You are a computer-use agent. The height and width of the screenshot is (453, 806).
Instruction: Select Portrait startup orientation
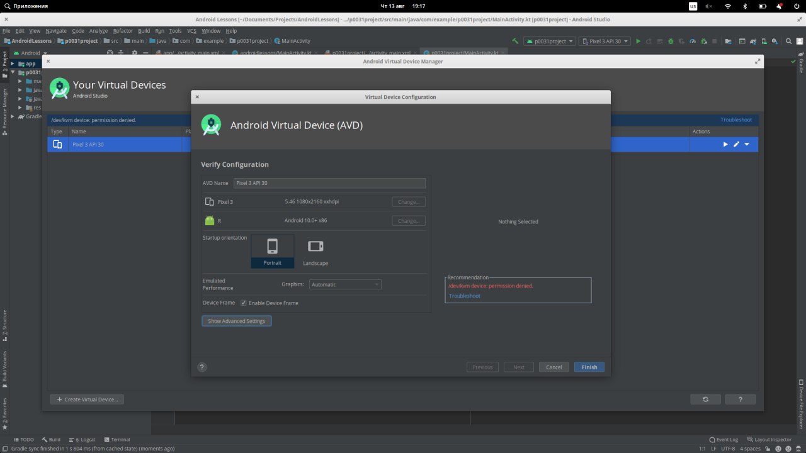coord(273,252)
